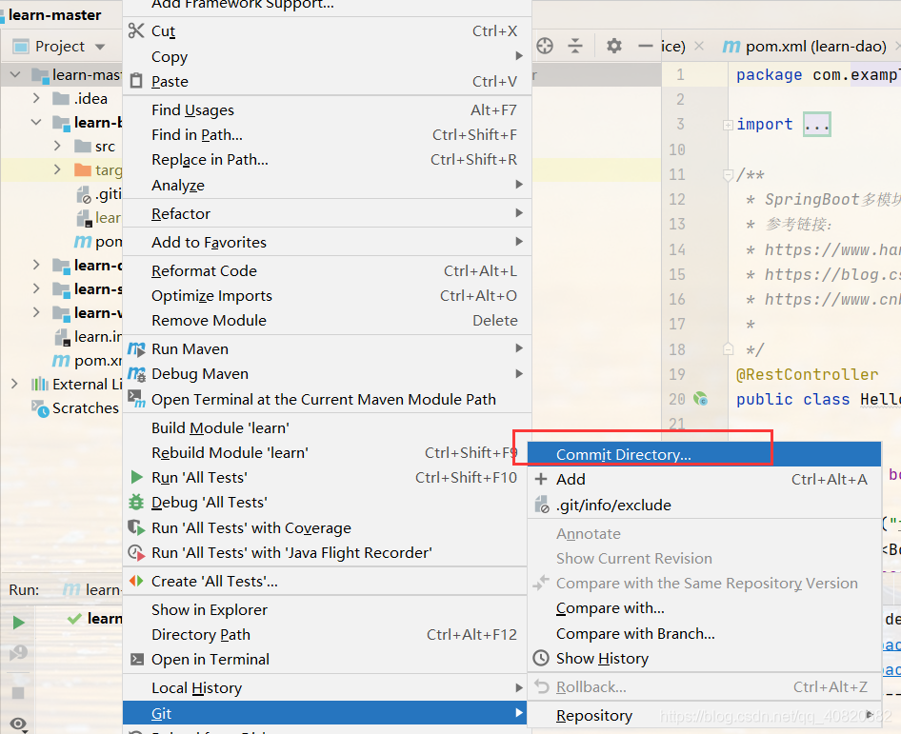The image size is (901, 734).
Task: Click the collapse all icon in Project toolbar
Action: click(x=574, y=46)
